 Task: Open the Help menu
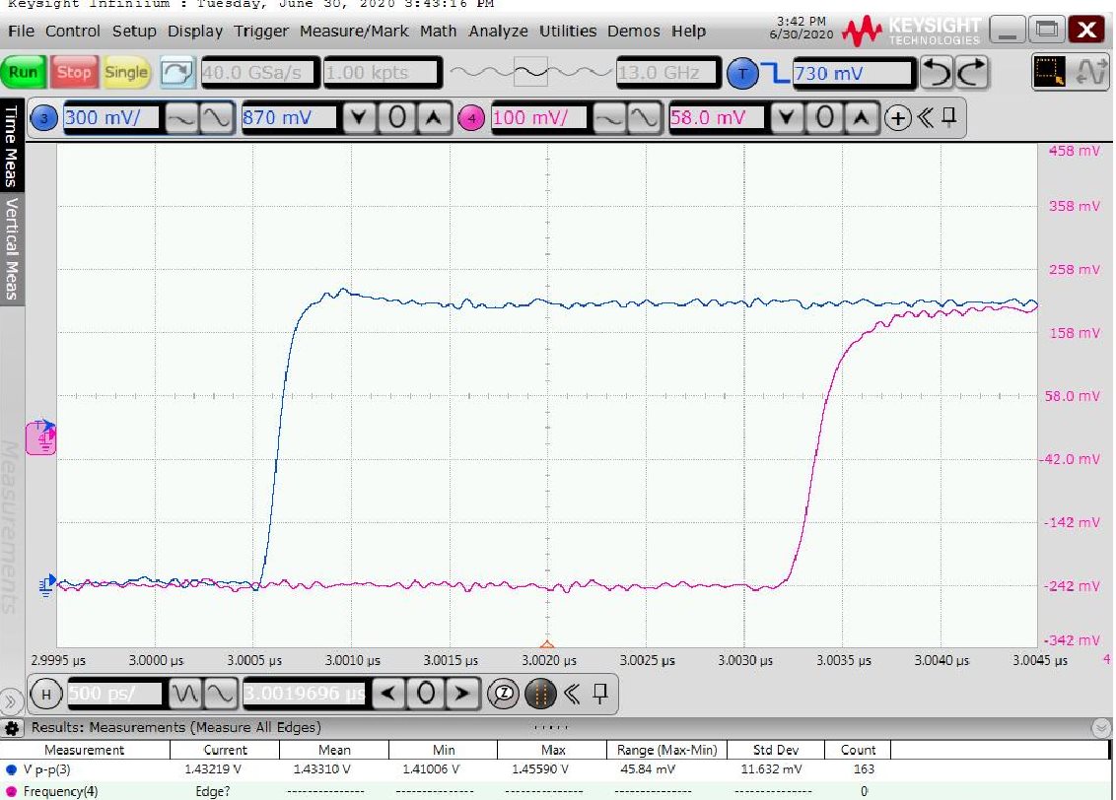pyautogui.click(x=688, y=32)
